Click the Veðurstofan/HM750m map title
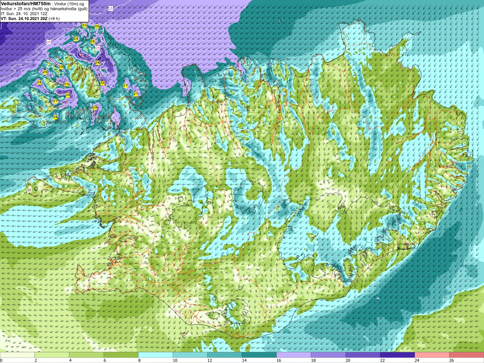 click(x=25, y=3)
